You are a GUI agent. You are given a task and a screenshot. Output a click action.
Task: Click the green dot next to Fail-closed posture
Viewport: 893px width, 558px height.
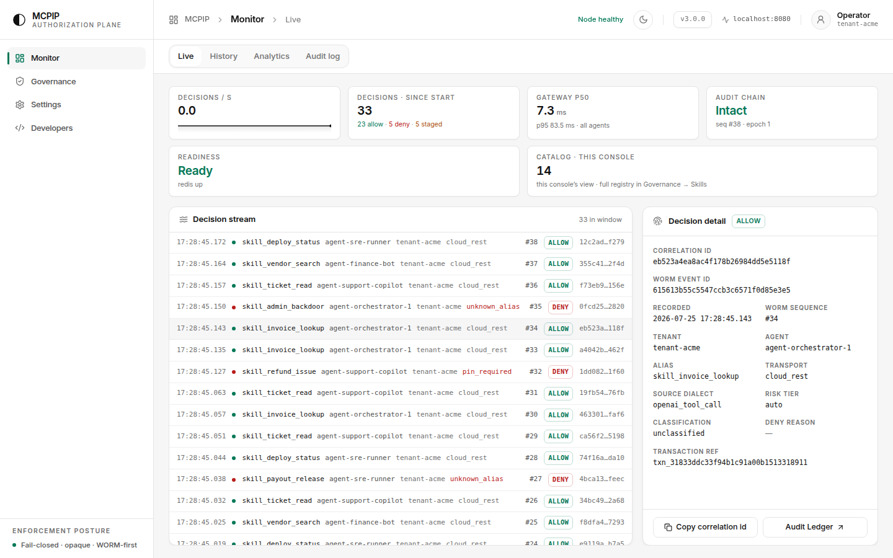point(14,545)
